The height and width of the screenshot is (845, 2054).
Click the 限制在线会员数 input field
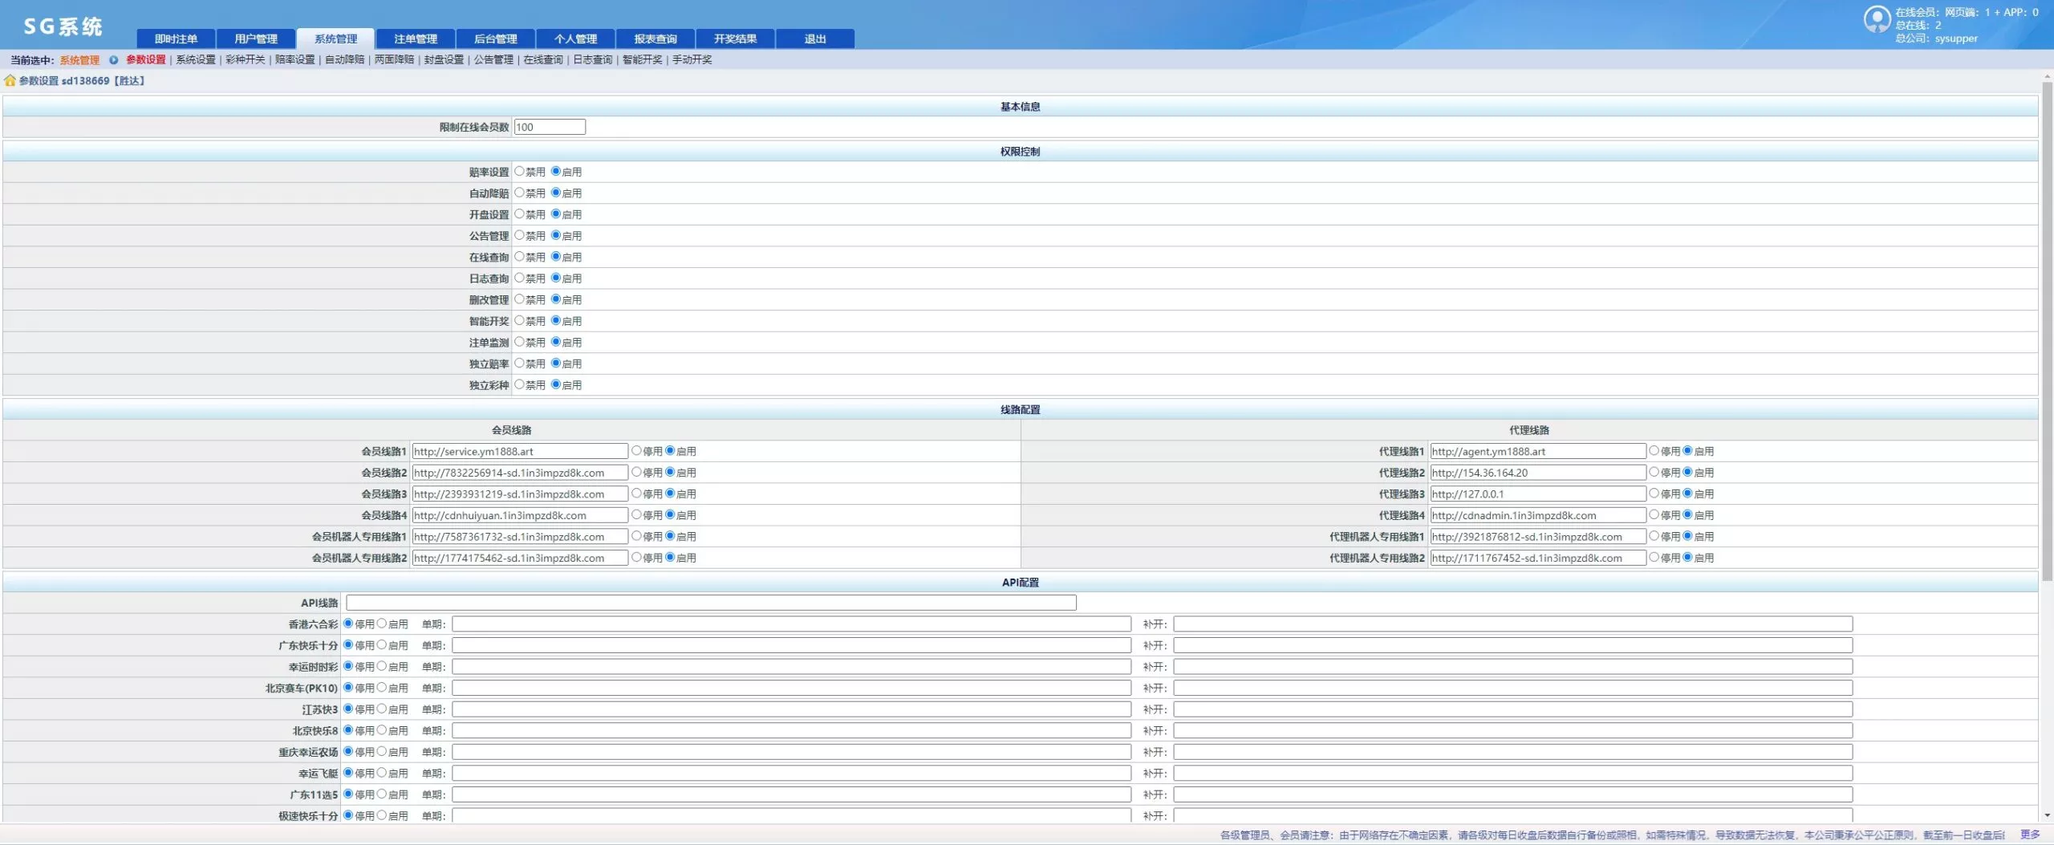click(x=550, y=127)
